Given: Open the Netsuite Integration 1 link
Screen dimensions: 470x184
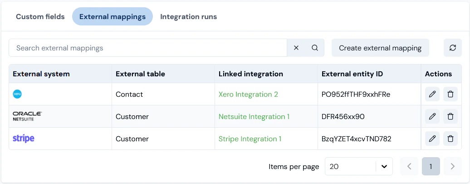Looking at the screenshot, I should coord(254,117).
